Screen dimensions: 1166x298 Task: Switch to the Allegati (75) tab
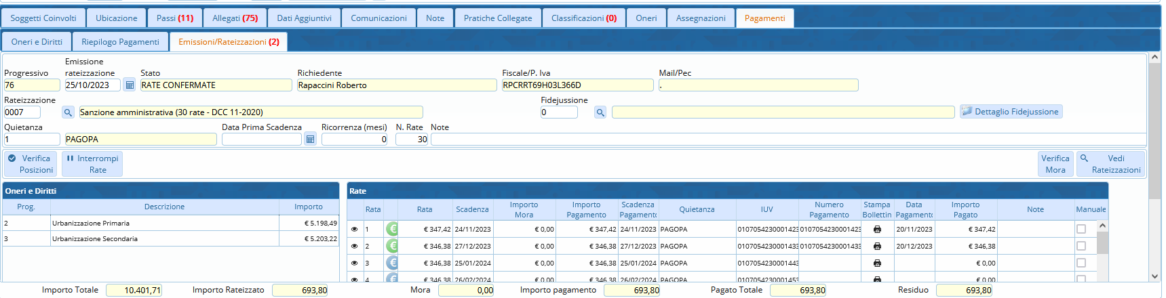[x=235, y=18]
